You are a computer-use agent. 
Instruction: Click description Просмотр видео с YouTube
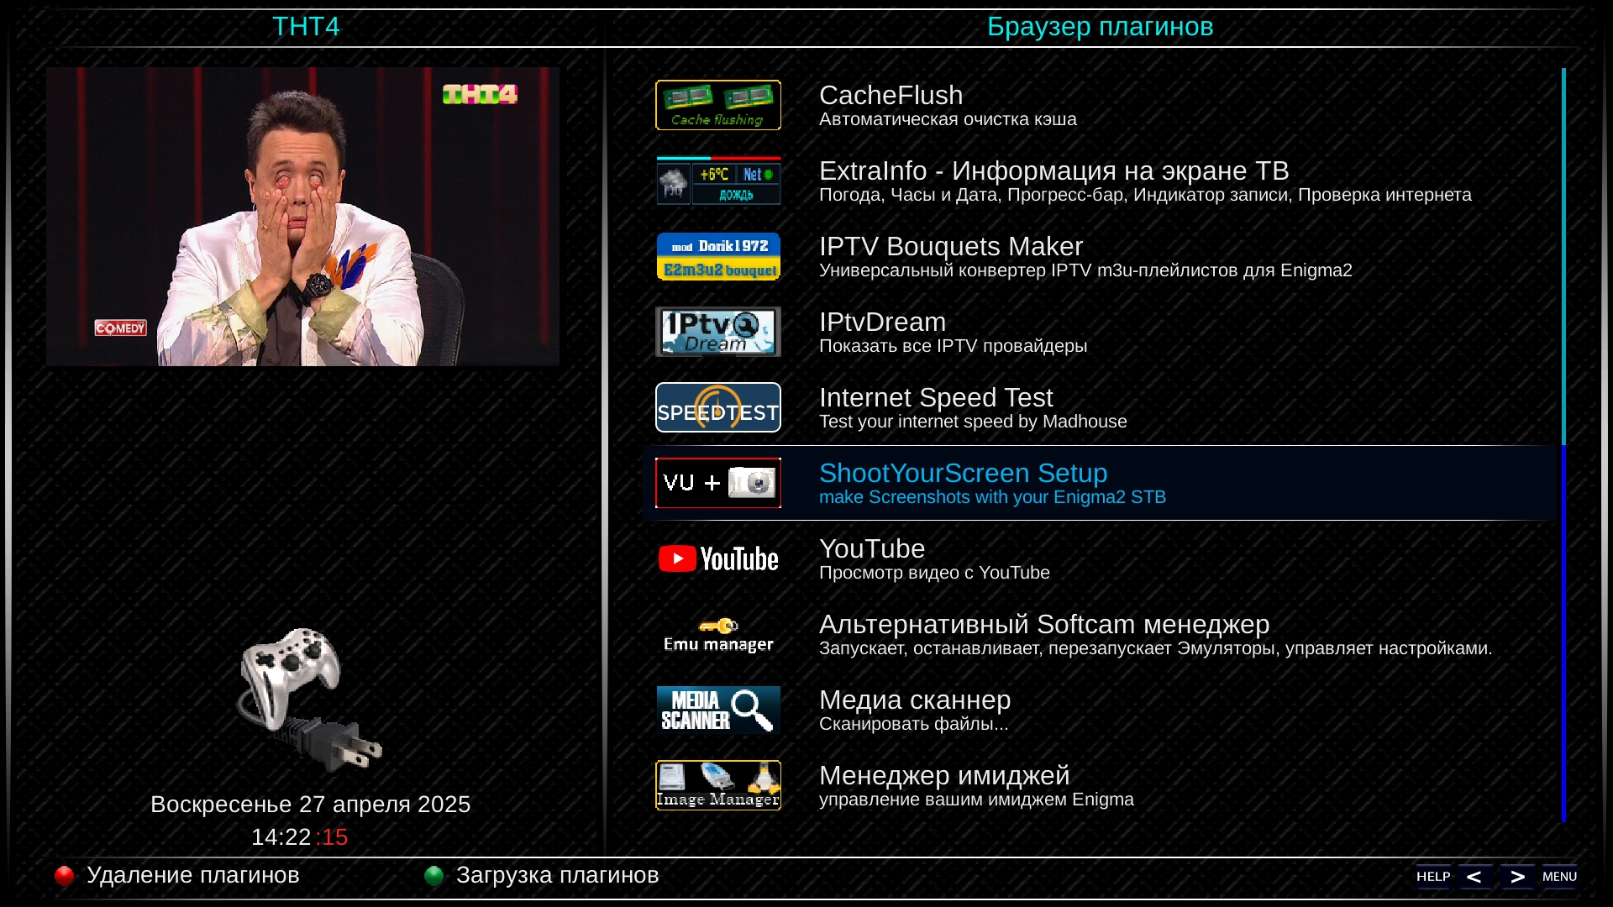[934, 573]
